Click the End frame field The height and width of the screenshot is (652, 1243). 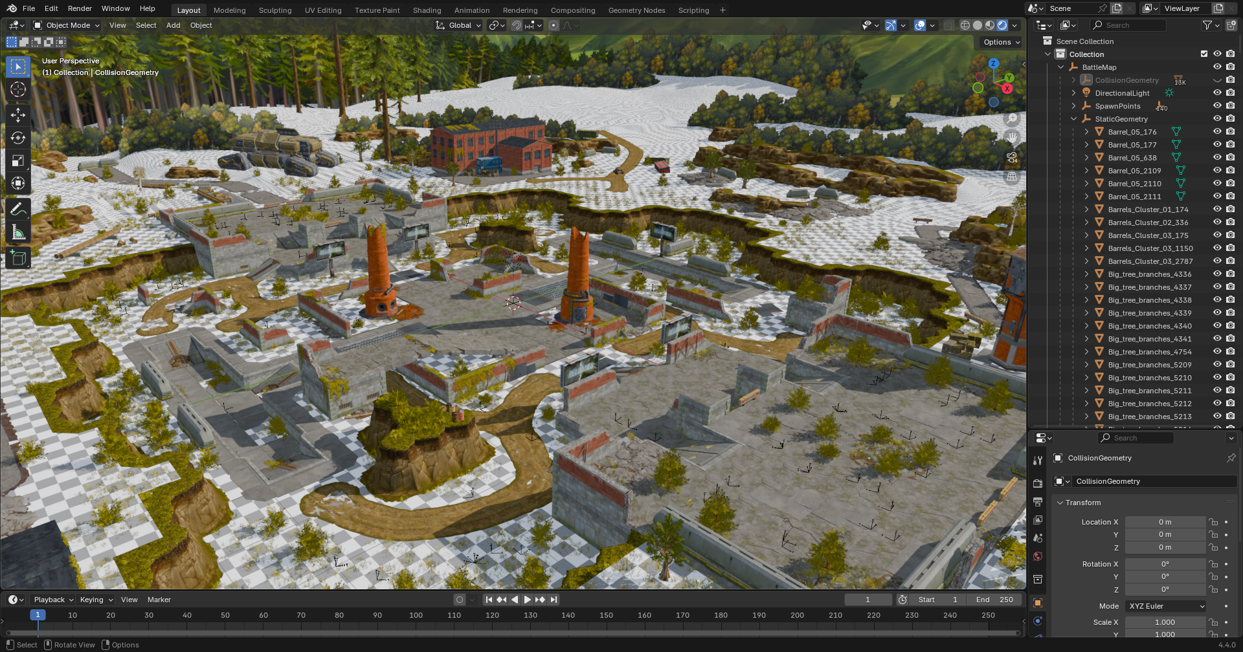[994, 600]
